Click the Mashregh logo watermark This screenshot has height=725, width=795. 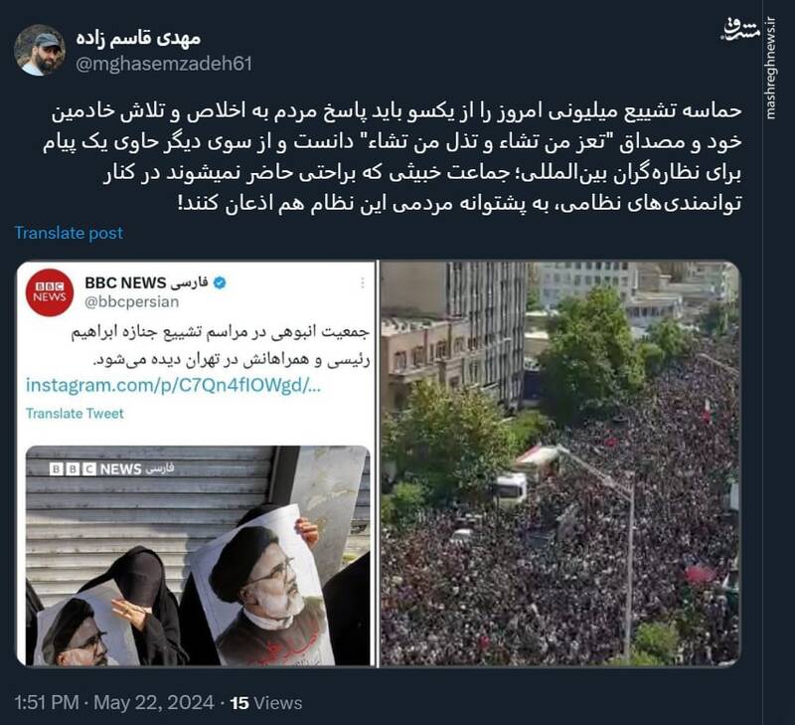coord(740,30)
